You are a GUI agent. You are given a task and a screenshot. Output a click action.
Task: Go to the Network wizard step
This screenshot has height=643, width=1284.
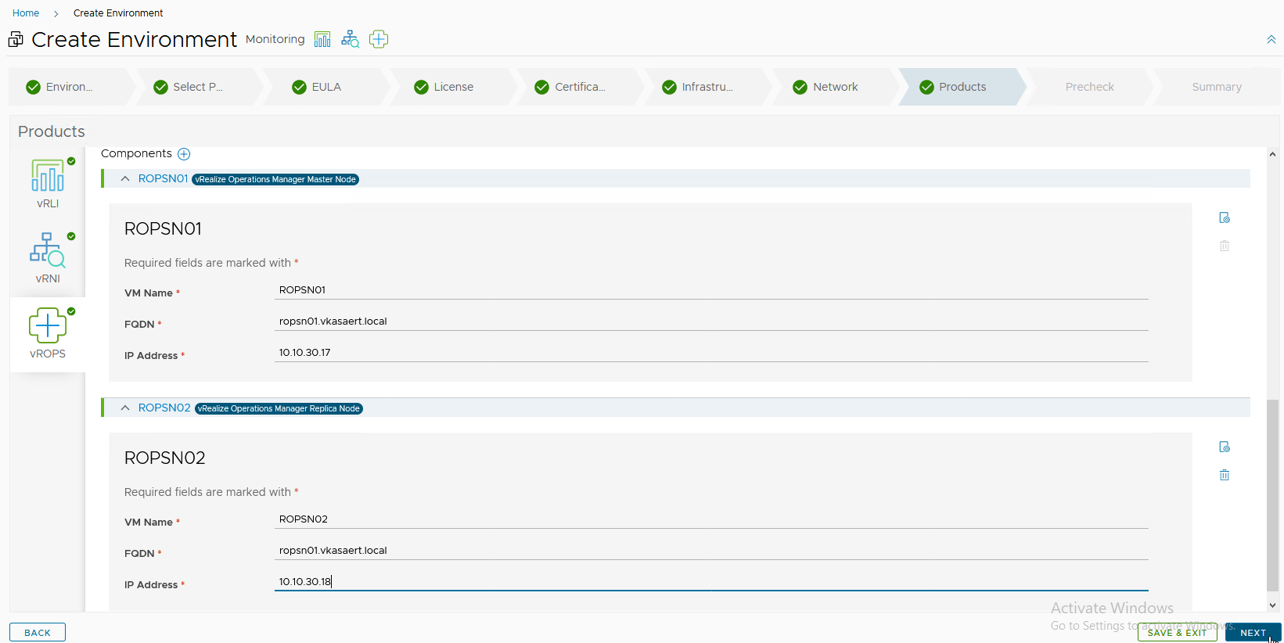tap(834, 87)
